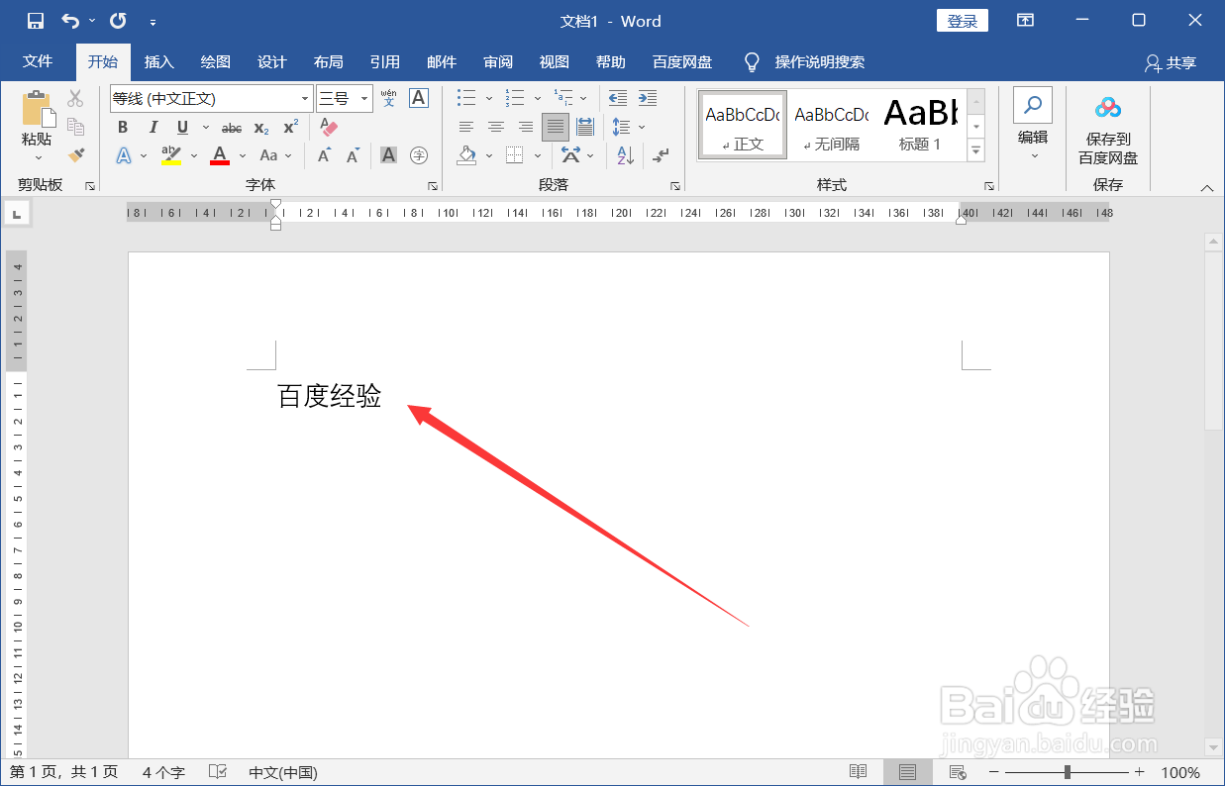Toggle underline formatting
The image size is (1225, 786).
click(182, 128)
